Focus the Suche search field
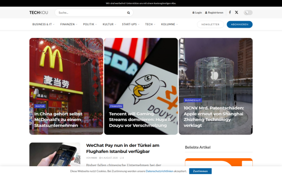 point(94,13)
